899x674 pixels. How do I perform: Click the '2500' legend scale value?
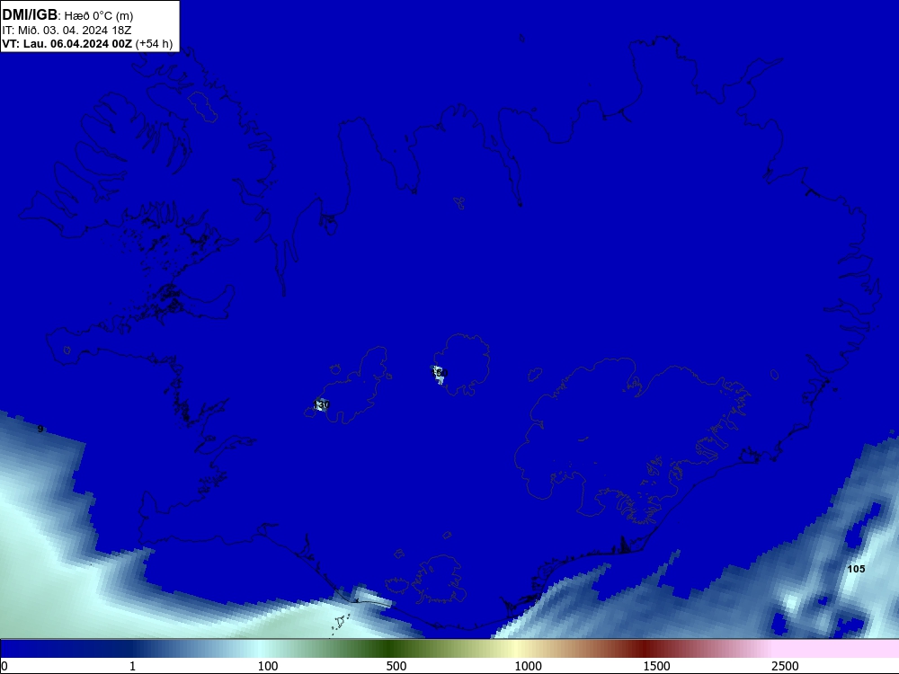785,666
